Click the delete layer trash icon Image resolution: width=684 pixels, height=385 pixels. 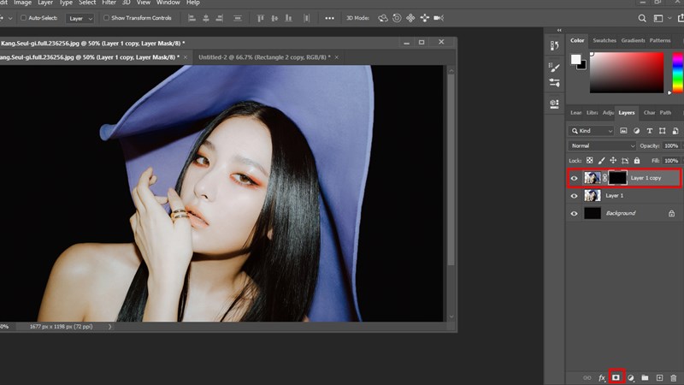pyautogui.click(x=674, y=377)
